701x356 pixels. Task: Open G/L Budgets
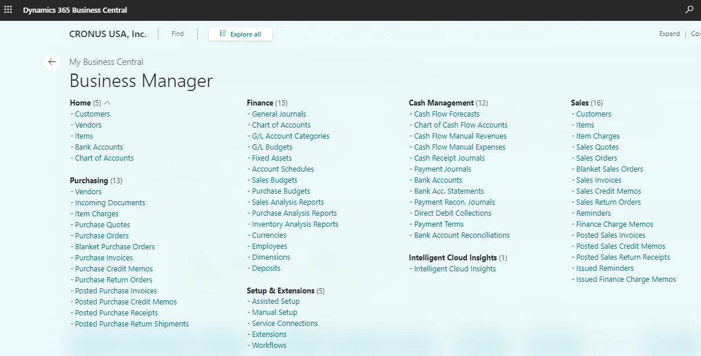272,147
